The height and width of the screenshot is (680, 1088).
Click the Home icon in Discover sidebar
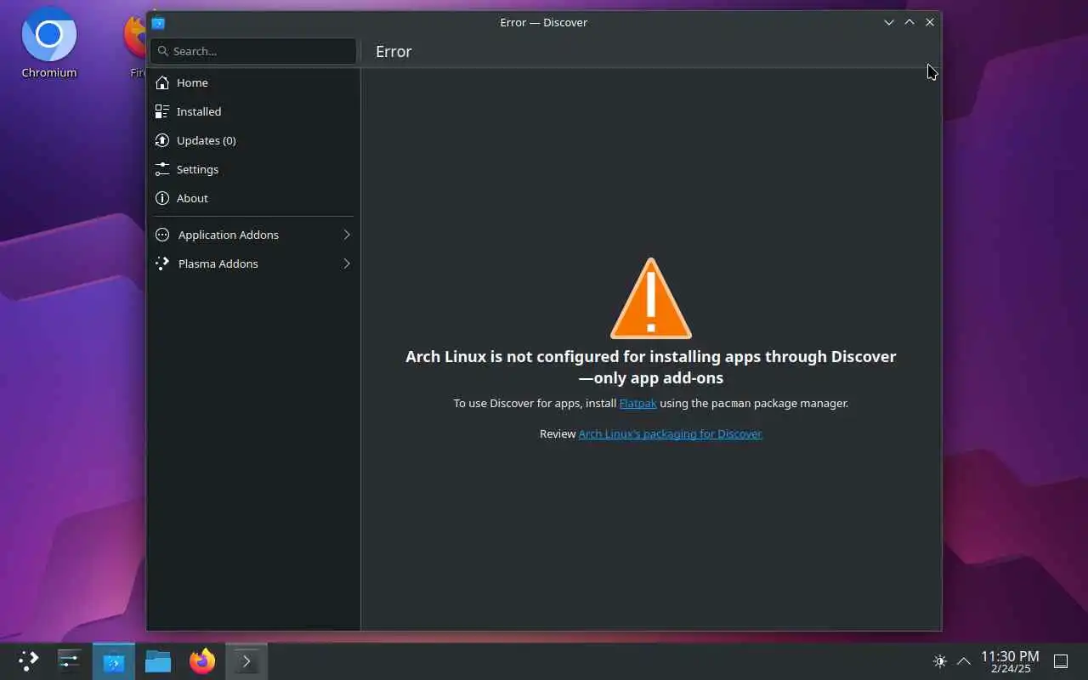pyautogui.click(x=162, y=82)
